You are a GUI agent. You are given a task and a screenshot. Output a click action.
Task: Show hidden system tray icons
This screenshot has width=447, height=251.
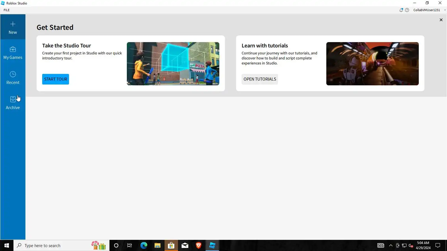pos(391,245)
